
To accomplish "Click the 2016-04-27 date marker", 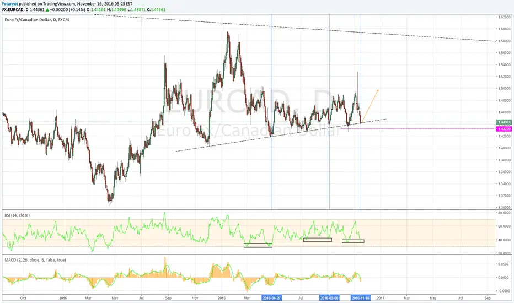I will 271,298.
